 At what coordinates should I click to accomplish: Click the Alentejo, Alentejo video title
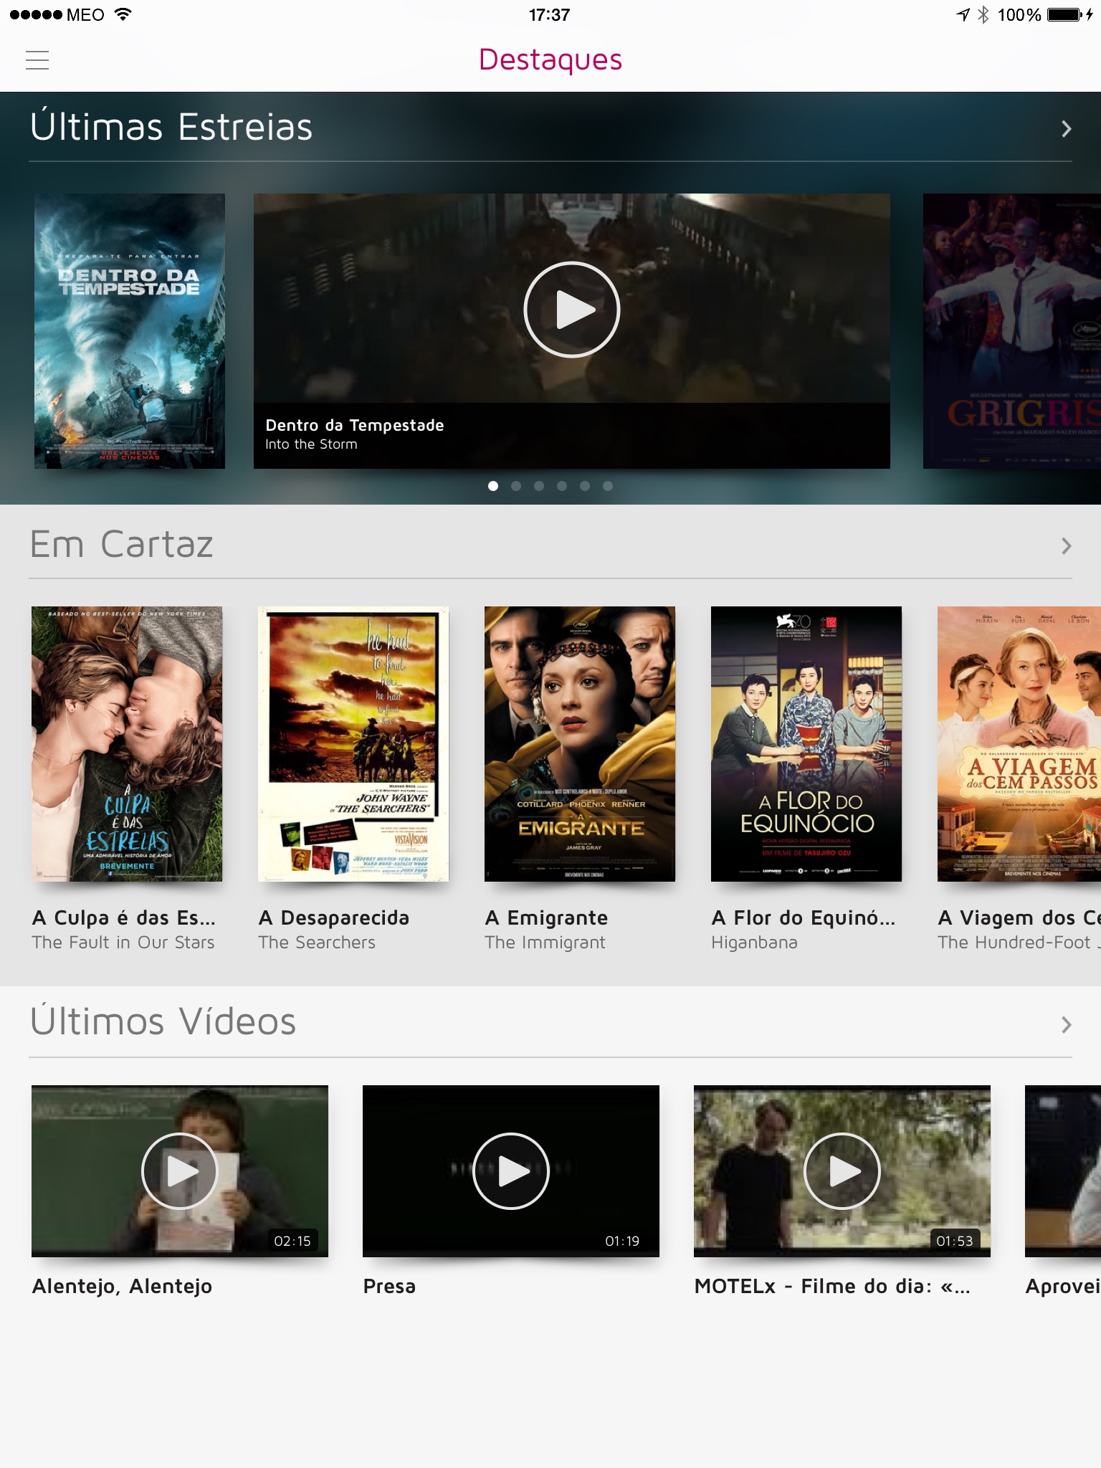[123, 1287]
